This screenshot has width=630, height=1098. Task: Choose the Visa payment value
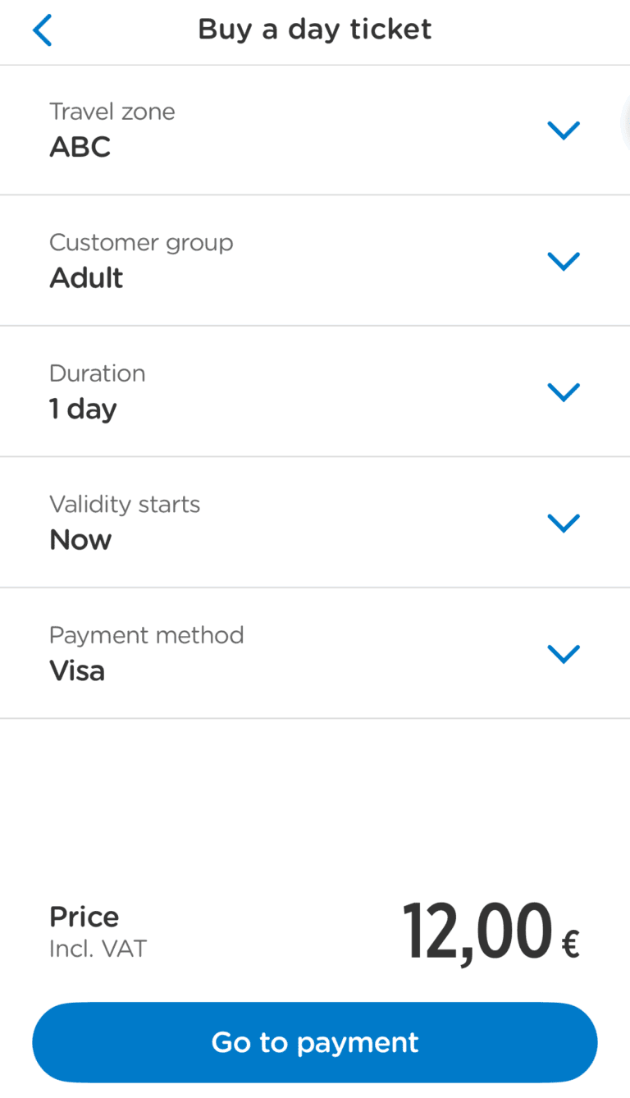(x=77, y=671)
